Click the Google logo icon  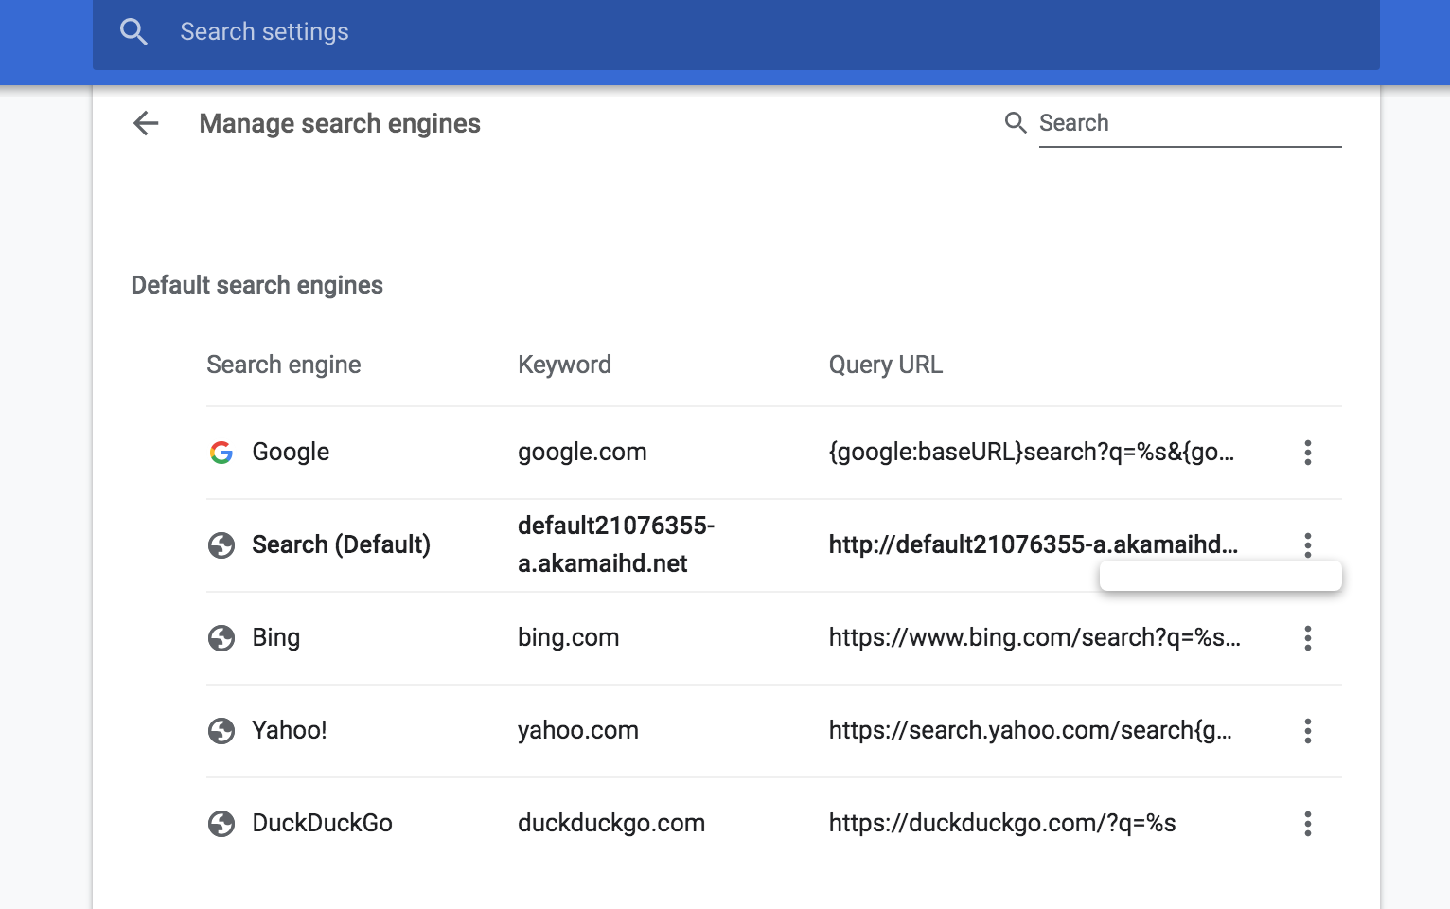(x=221, y=453)
